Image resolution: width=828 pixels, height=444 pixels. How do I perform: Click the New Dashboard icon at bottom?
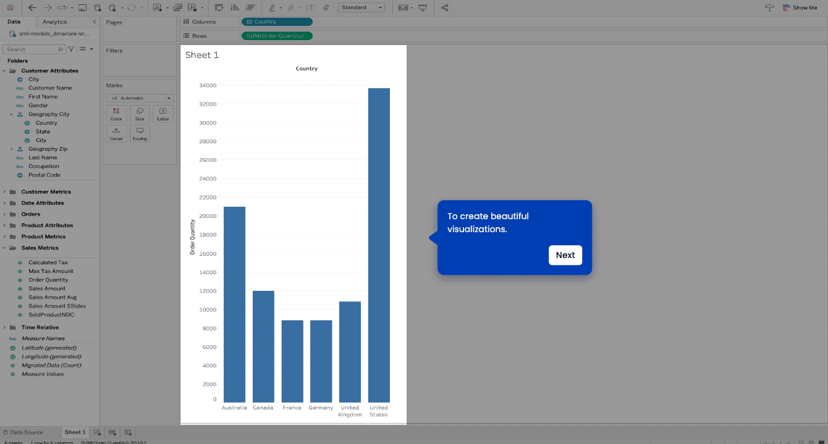tap(112, 432)
